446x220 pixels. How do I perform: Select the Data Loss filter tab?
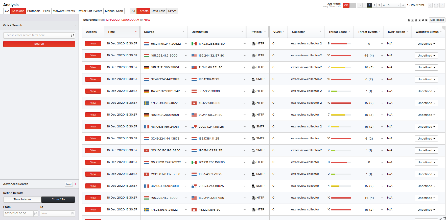coord(158,11)
